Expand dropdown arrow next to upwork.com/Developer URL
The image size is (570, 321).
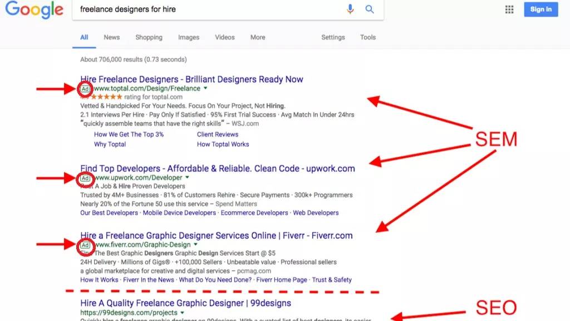pyautogui.click(x=187, y=177)
